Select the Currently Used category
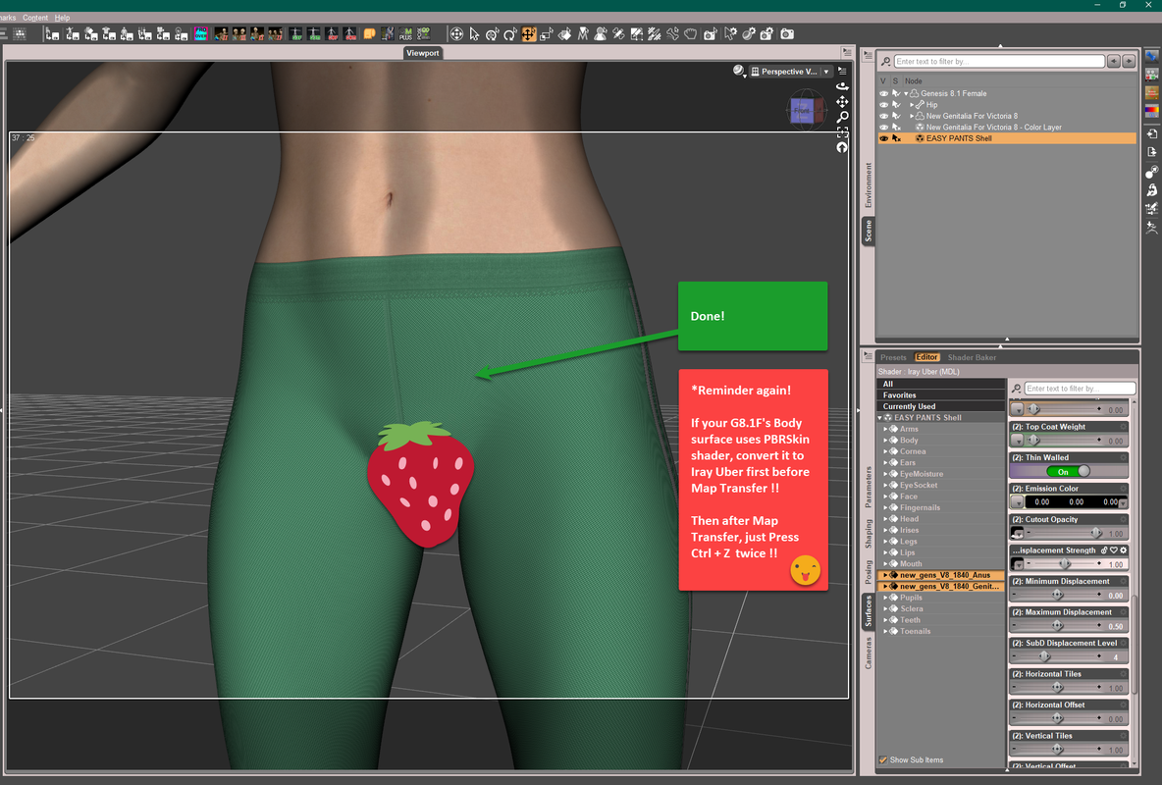Screen dimensions: 1162x785 click(x=939, y=406)
